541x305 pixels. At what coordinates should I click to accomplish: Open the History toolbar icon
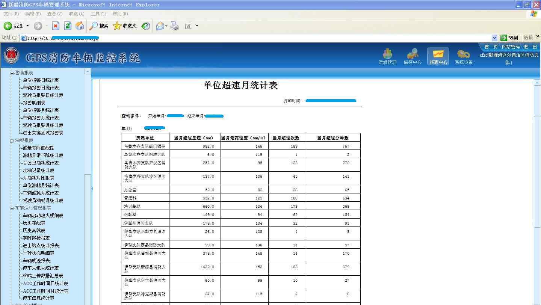[146, 26]
